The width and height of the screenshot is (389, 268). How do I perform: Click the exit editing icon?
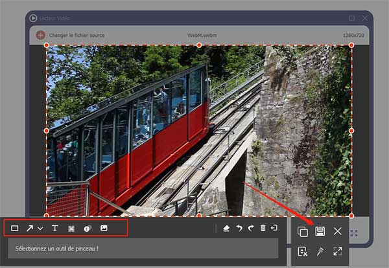click(x=274, y=228)
